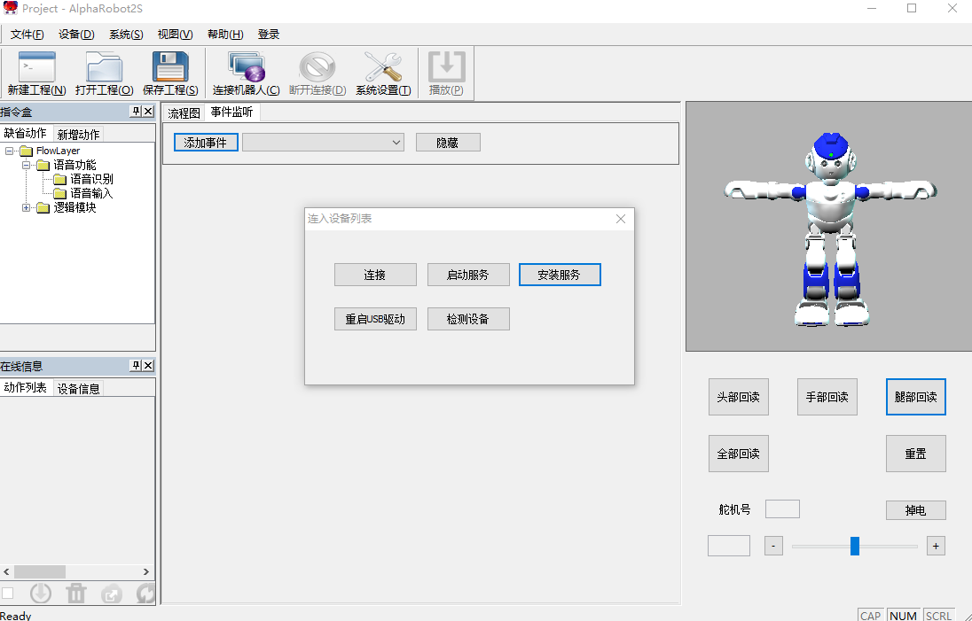Click the 重置 button
Viewport: 972px width, 621px height.
click(915, 454)
